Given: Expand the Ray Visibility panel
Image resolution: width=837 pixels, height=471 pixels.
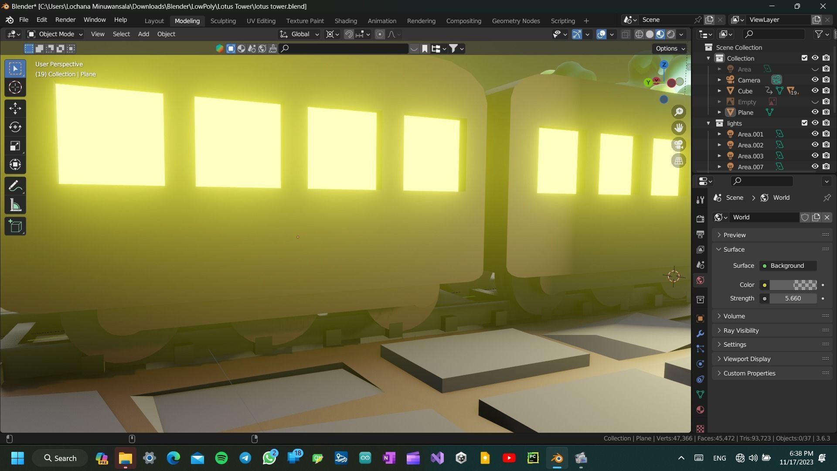Looking at the screenshot, I should (741, 331).
